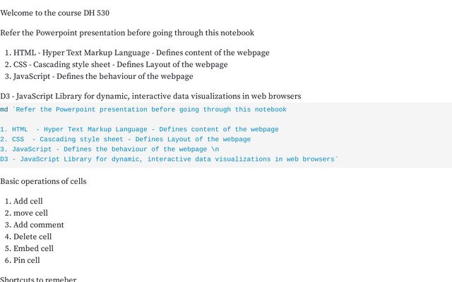Select the 'Refer the Powerpoint presentation' paragraph
Image resolution: width=452 pixels, height=282 pixels.
[127, 33]
